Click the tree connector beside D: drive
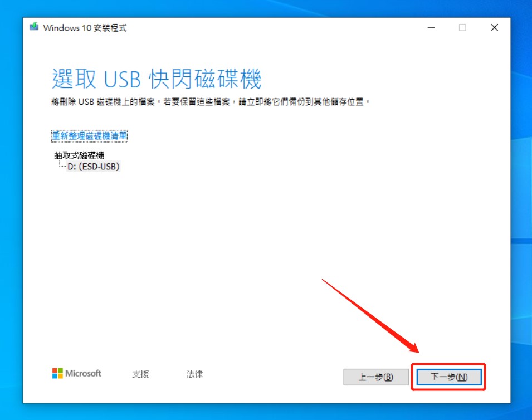Screen dimensions: 532x420 62,165
